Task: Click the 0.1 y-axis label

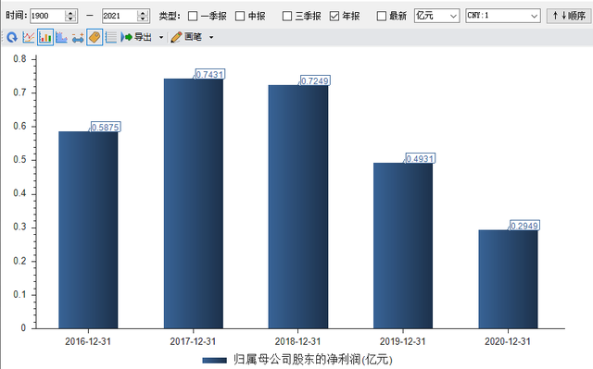Action: [19, 294]
